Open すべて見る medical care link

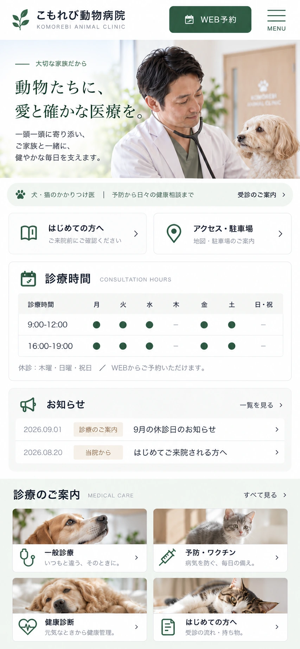pyautogui.click(x=260, y=495)
